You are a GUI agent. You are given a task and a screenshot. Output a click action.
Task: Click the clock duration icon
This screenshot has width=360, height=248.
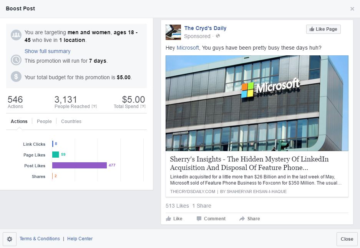pos(16,60)
